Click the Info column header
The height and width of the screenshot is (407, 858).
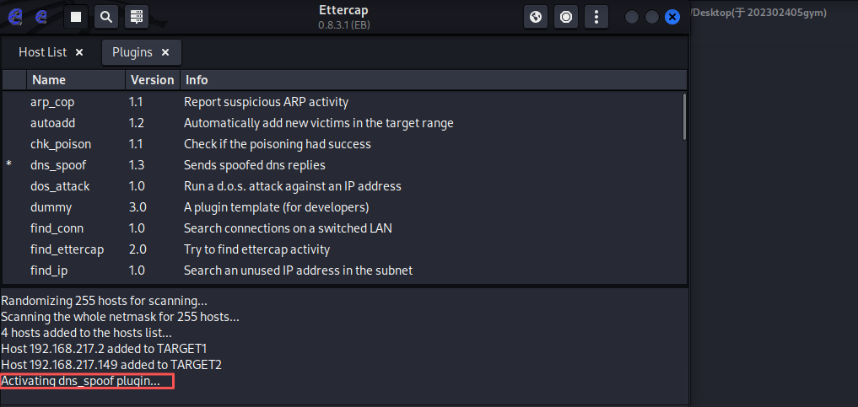click(x=197, y=80)
